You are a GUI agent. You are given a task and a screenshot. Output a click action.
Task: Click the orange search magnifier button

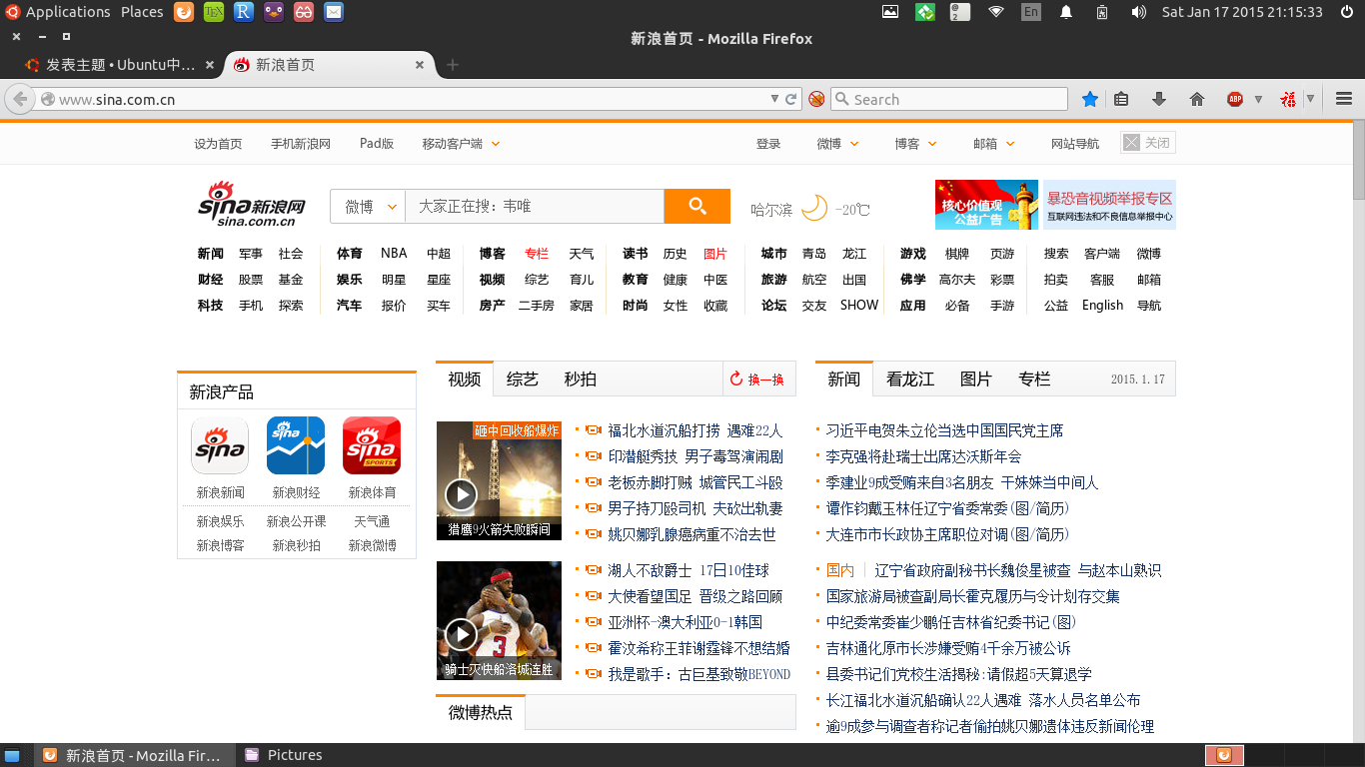pos(697,207)
